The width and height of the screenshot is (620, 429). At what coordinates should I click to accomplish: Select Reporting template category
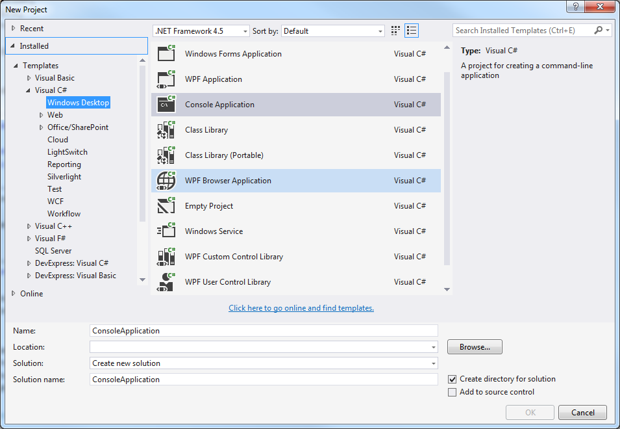click(x=64, y=164)
